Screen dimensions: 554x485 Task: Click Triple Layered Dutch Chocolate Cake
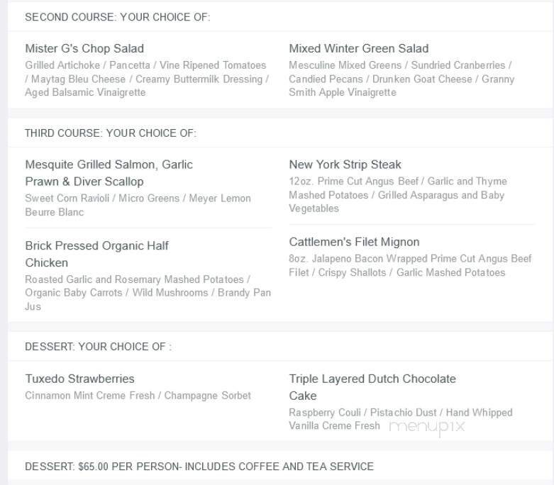pyautogui.click(x=372, y=387)
